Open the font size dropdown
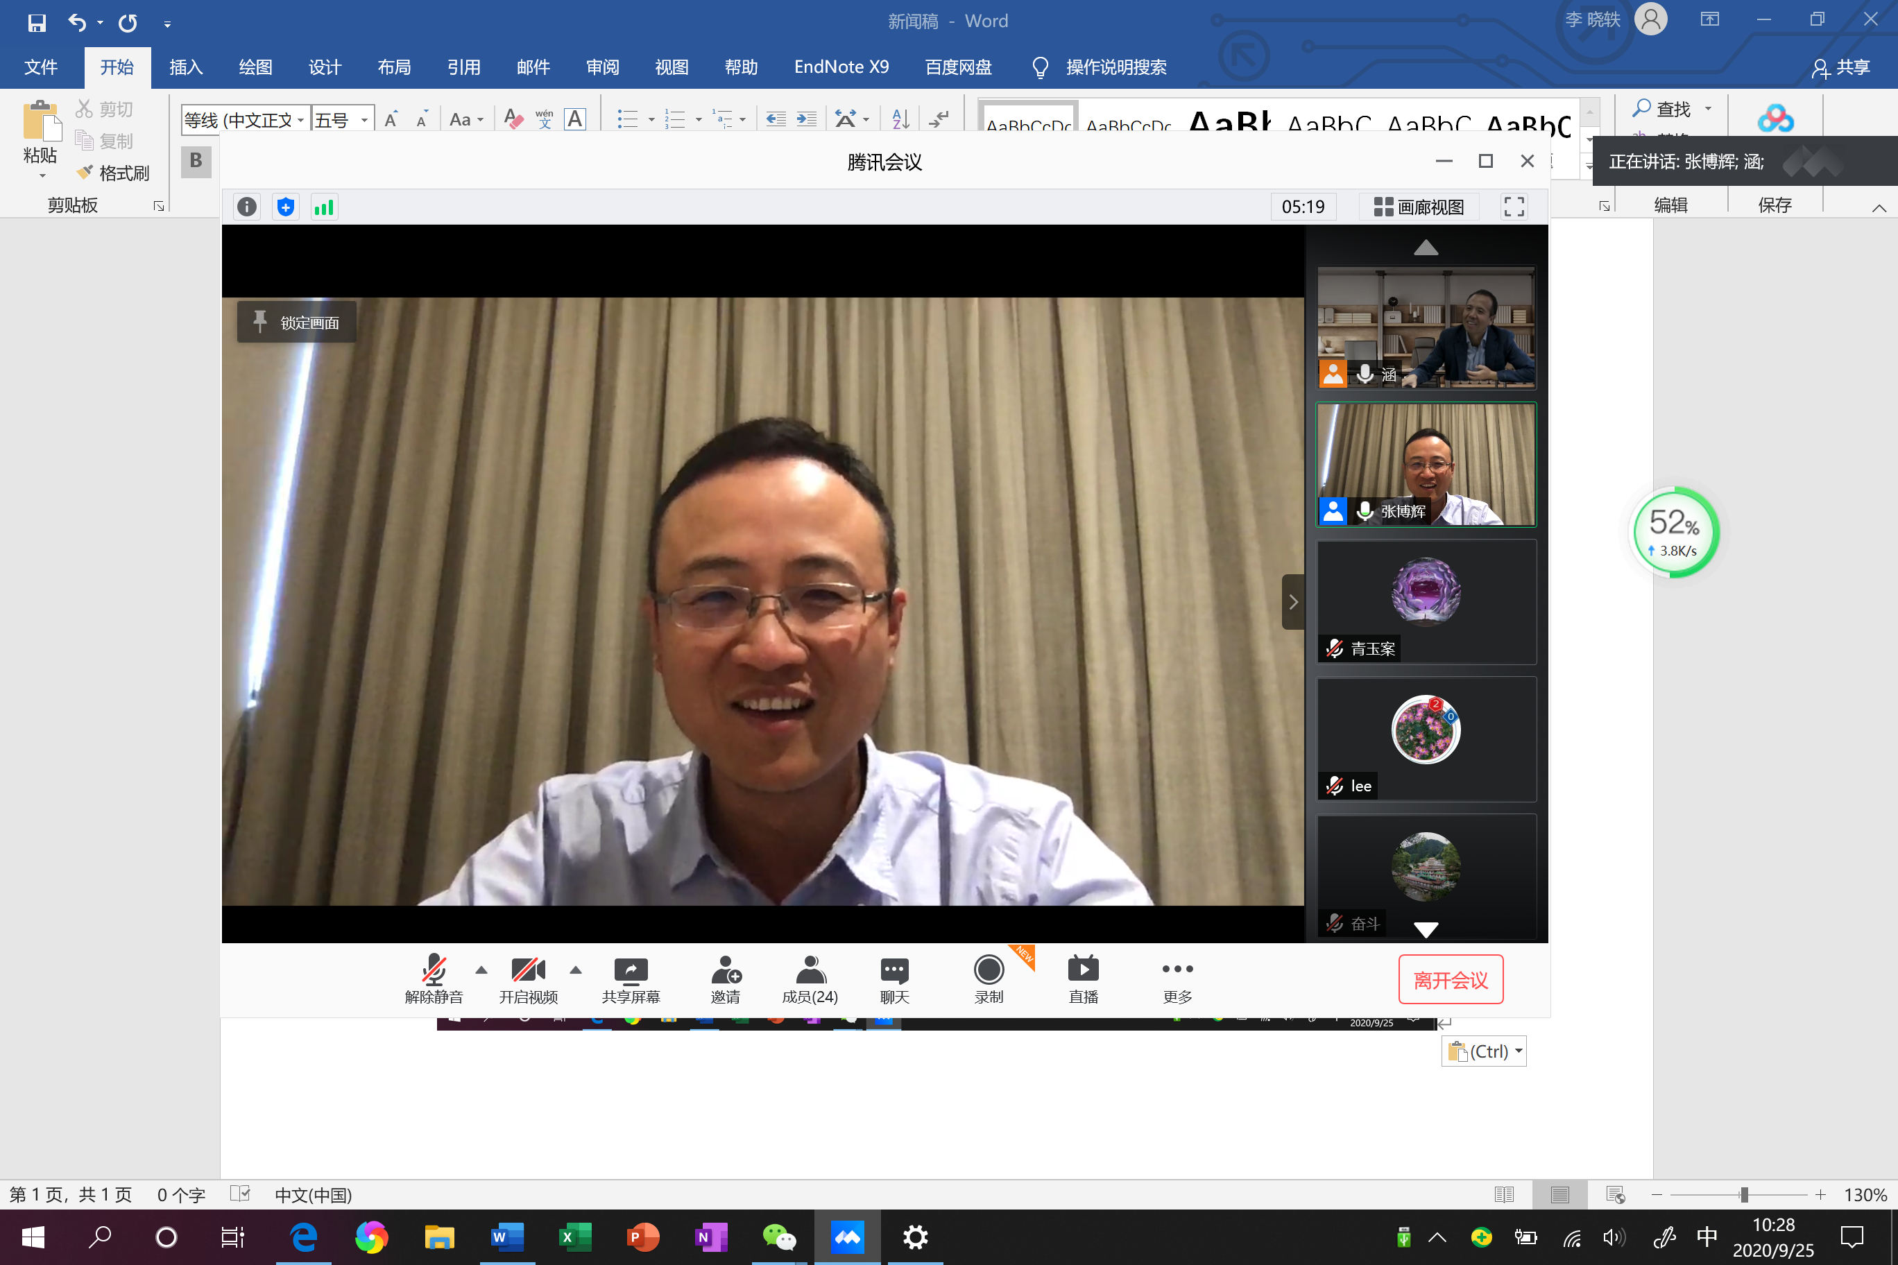The width and height of the screenshot is (1898, 1265). (x=365, y=120)
